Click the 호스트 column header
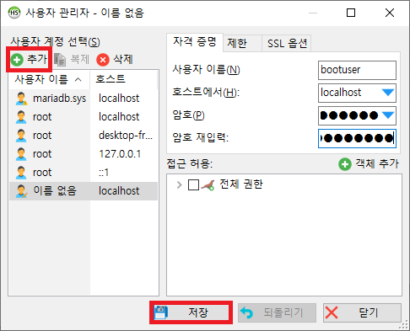Screen dimensions: 410x331 pos(124,79)
